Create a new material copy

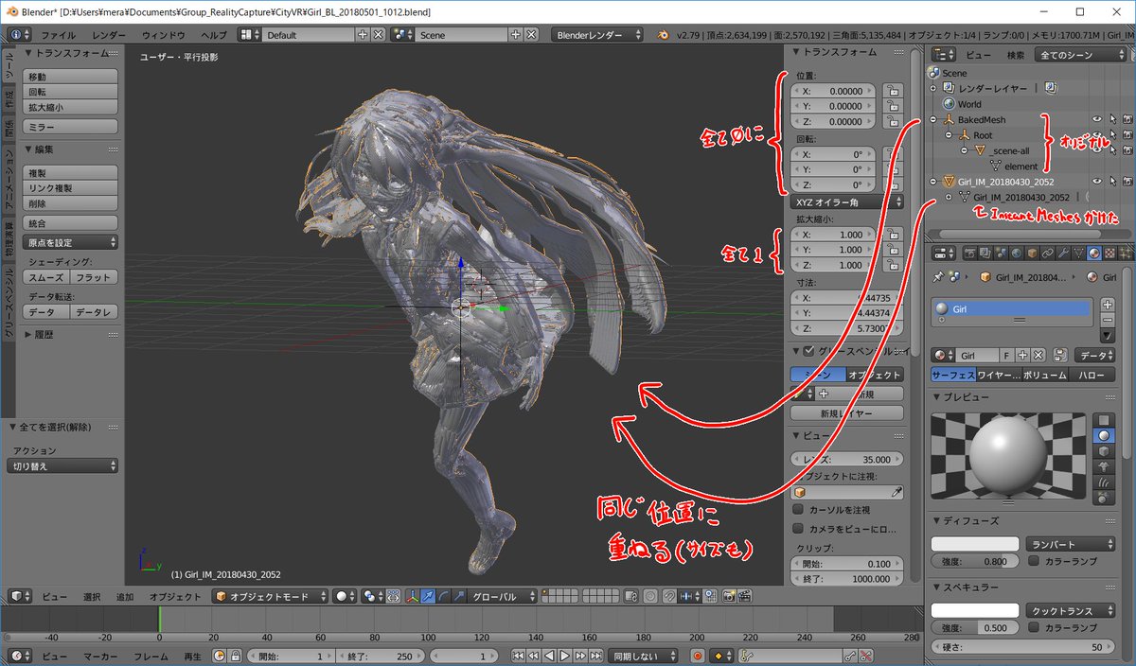tap(1023, 355)
